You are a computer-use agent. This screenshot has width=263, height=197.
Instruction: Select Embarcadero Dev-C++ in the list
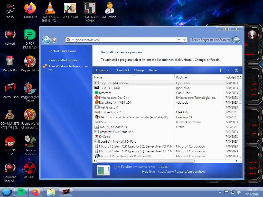coord(166,98)
